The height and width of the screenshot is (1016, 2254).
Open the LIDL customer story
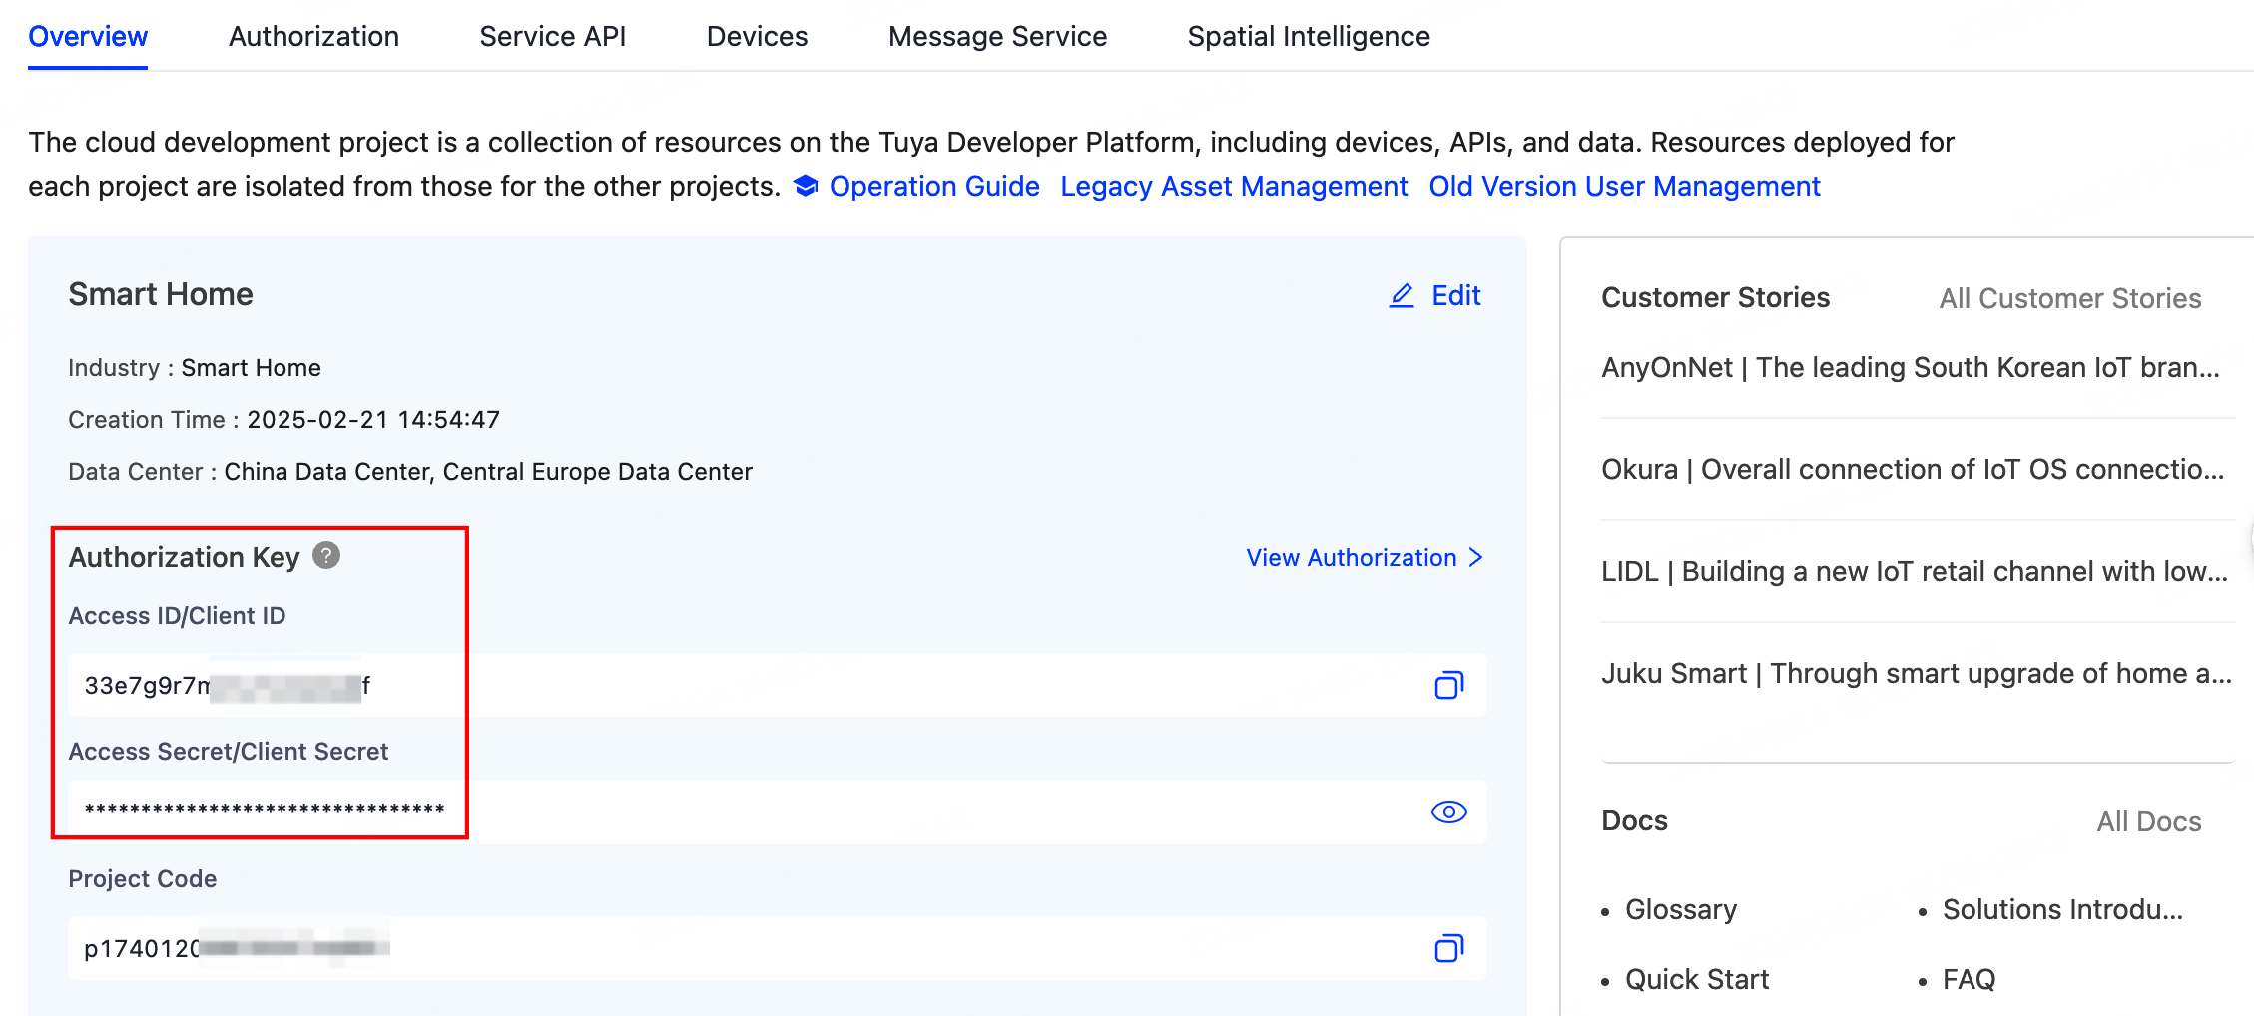pos(1915,571)
